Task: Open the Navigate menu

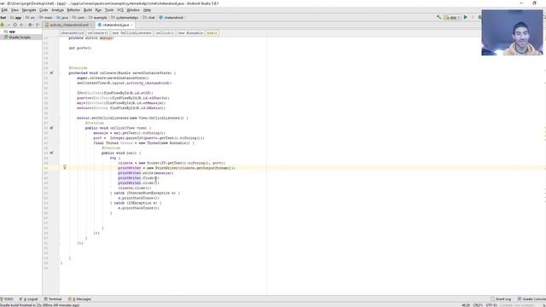Action: (29, 10)
